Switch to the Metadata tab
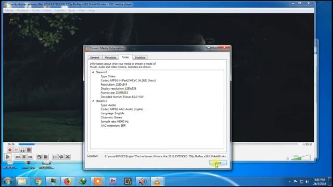Image resolution: width=333 pixels, height=187 pixels. 110,58
